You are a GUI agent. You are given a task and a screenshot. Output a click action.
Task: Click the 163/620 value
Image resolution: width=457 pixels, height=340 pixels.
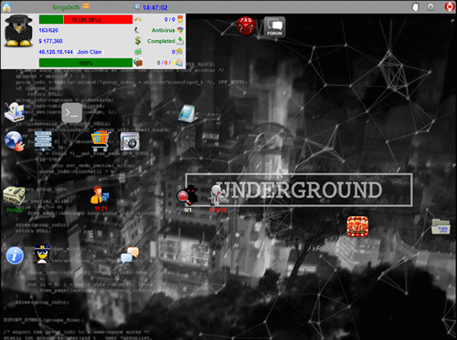tap(48, 30)
